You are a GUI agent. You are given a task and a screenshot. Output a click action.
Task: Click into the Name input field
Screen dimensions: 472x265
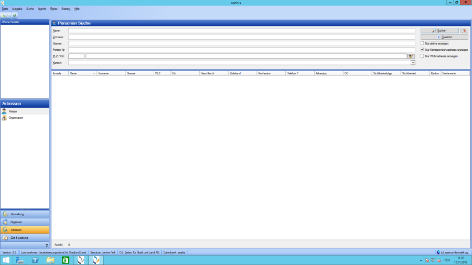coord(241,31)
